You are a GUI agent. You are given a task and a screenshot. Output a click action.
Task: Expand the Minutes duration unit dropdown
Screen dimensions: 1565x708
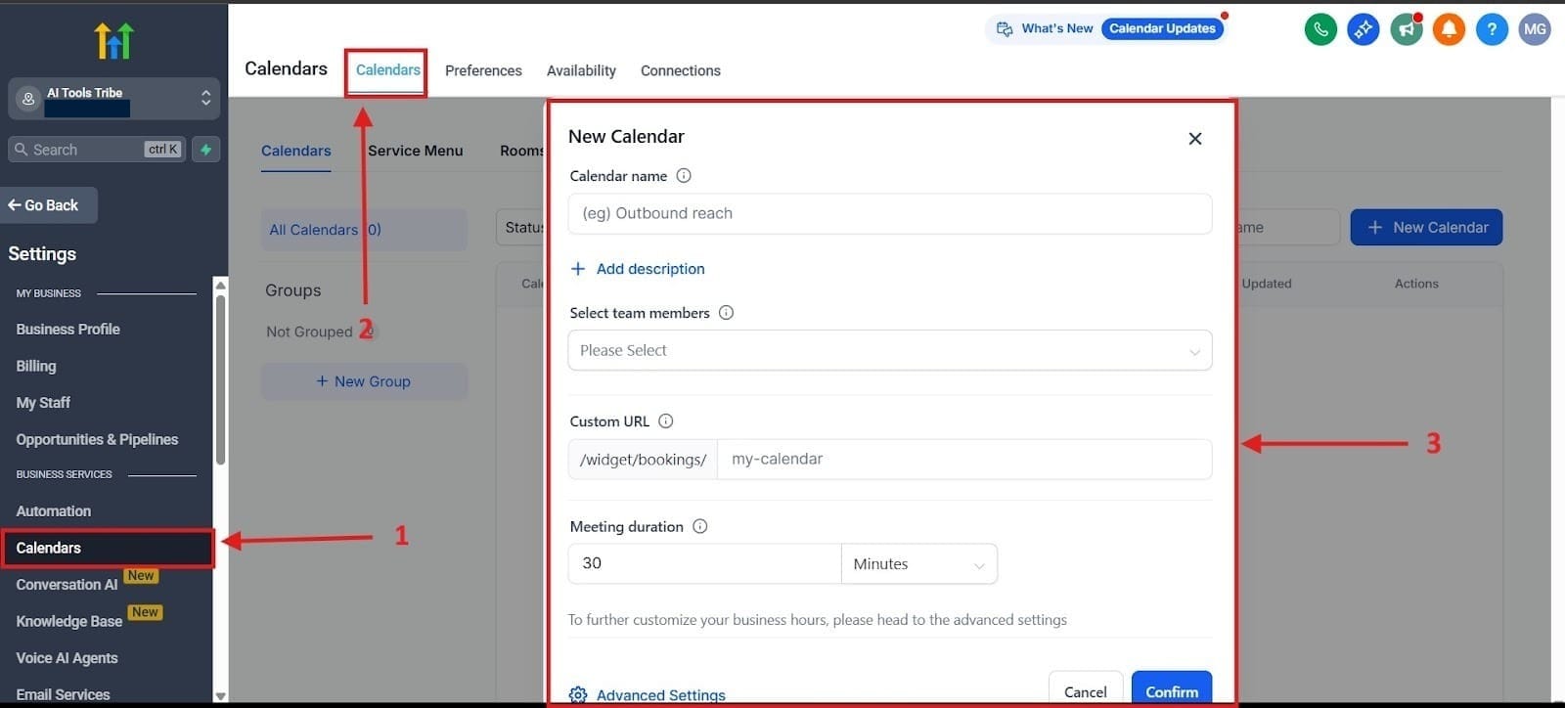[918, 564]
